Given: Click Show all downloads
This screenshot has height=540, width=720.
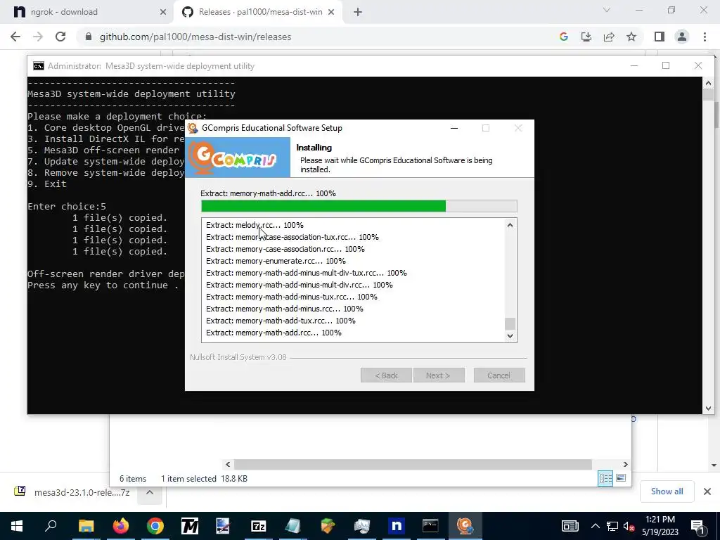Looking at the screenshot, I should click(x=667, y=491).
